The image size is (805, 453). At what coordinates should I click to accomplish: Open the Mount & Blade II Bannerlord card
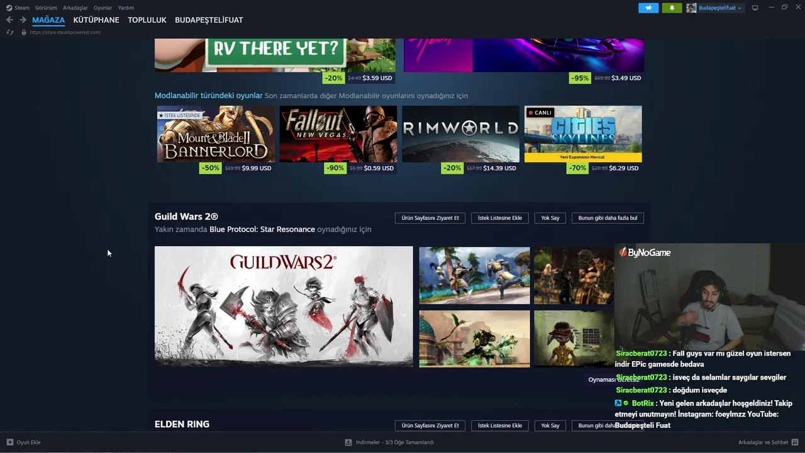point(216,134)
